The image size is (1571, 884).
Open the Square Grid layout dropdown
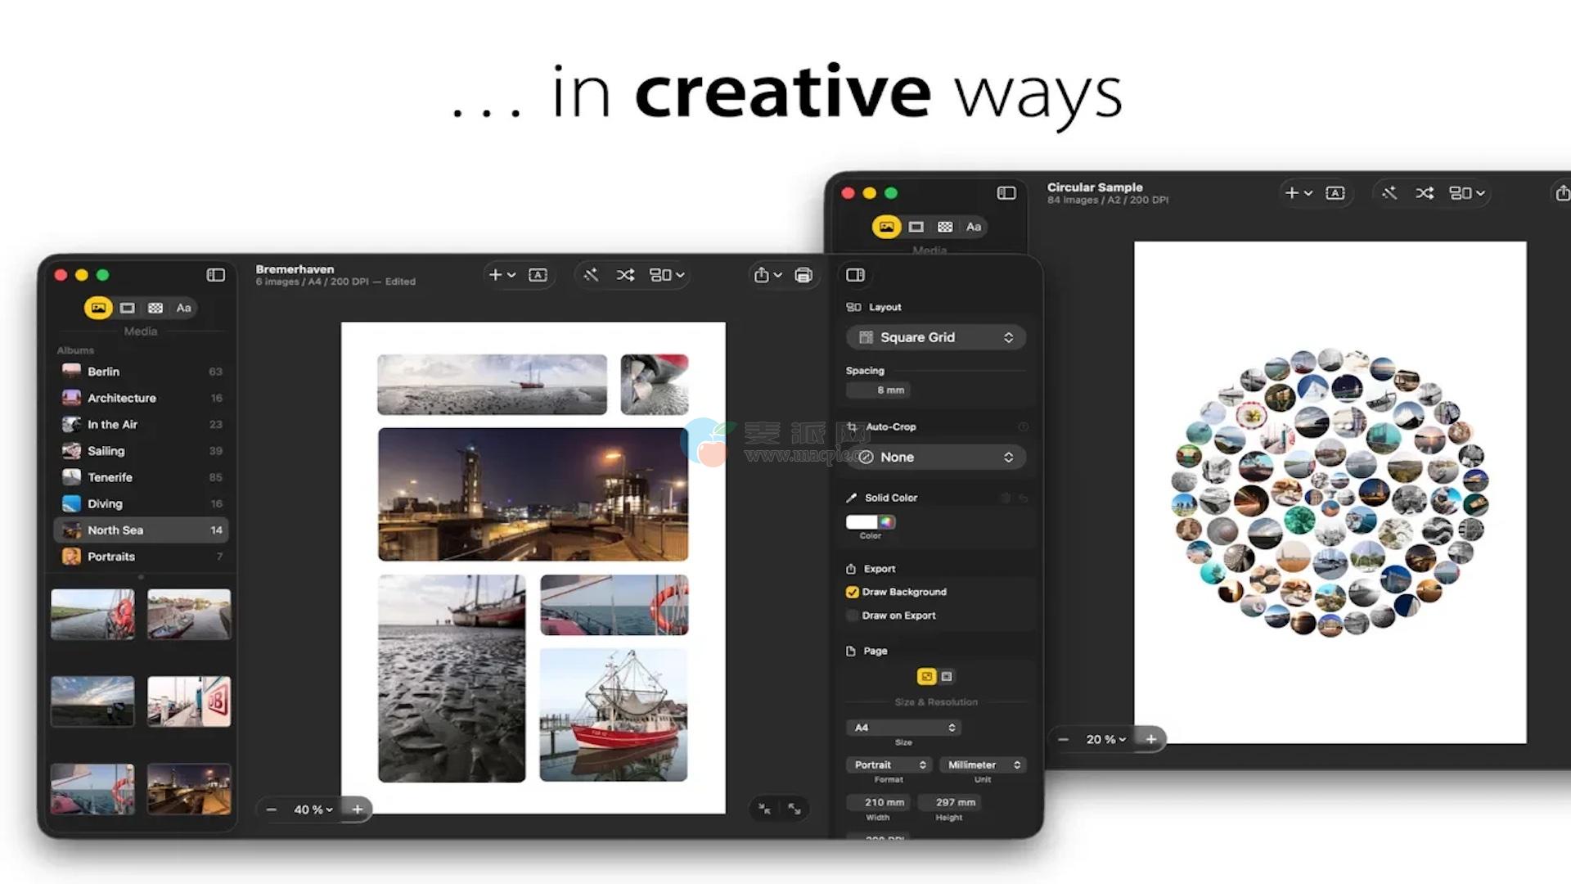[x=935, y=337]
